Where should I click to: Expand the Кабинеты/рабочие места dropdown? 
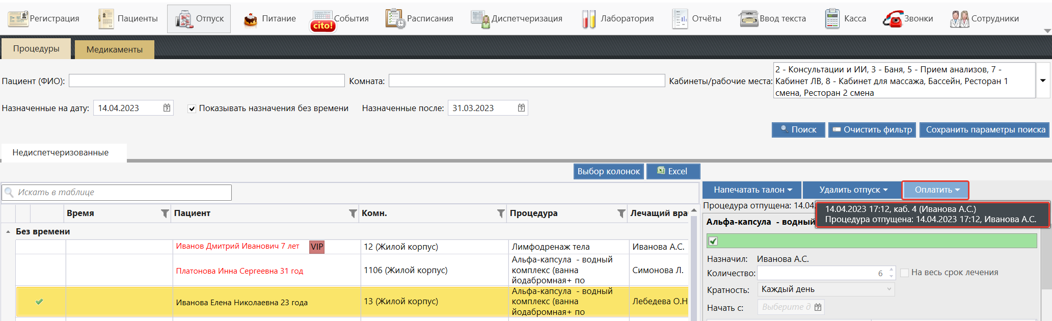pos(1043,81)
